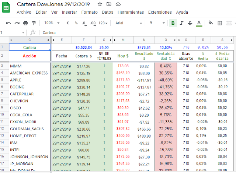This screenshot has height=173, width=236.
Task: Expand hidden columns left of column Q
Action: point(179,40)
